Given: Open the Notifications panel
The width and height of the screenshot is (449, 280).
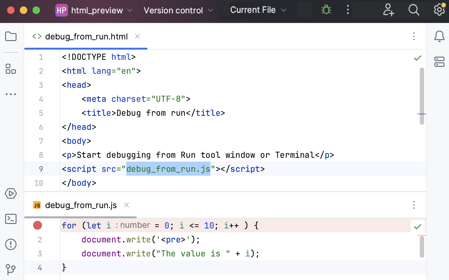Looking at the screenshot, I should pos(439,36).
